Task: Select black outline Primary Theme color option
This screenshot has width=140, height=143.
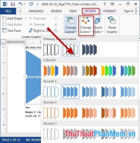Action: (x=51, y=49)
